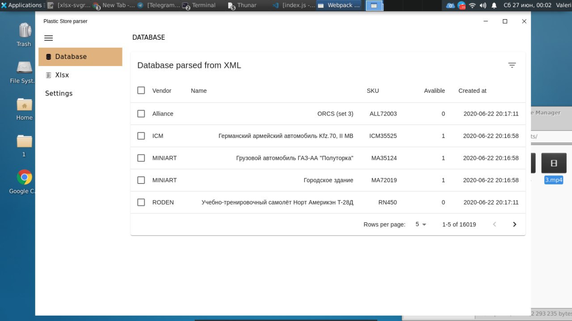Open the notification bell

(x=494, y=5)
